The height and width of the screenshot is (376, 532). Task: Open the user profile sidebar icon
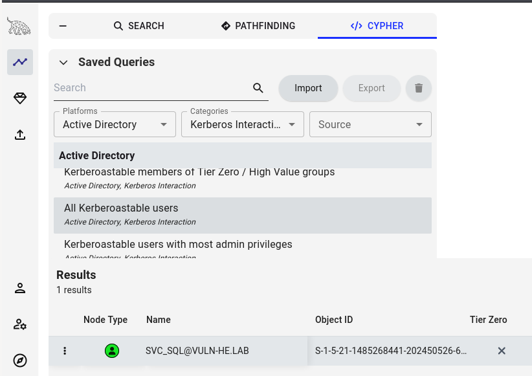coord(20,288)
